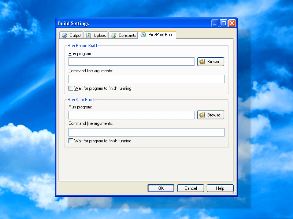Image resolution: width=293 pixels, height=219 pixels.
Task: Click the Build Settings title bar text
Action: coord(73,23)
